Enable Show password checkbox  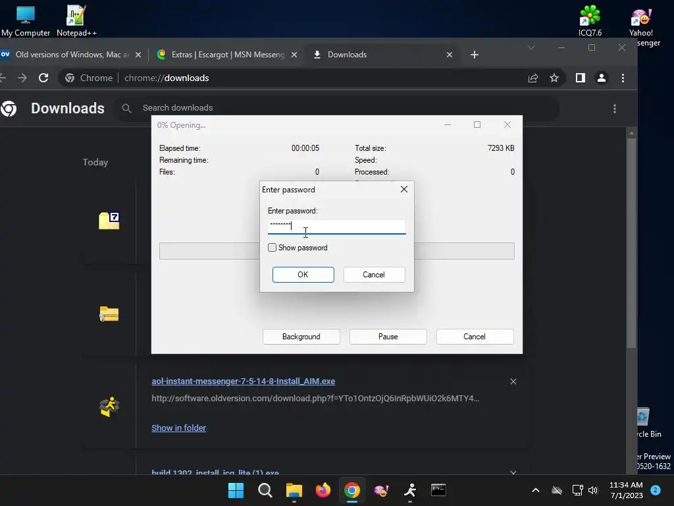272,248
